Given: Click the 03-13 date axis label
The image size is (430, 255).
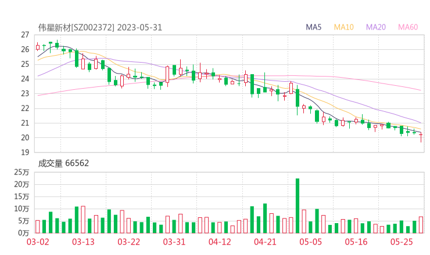Looking at the screenshot, I should (x=83, y=242).
